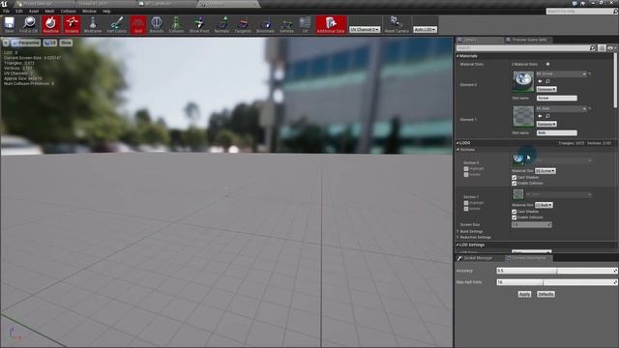
Task: Toggle the UV overlay icon
Action: pyautogui.click(x=306, y=25)
